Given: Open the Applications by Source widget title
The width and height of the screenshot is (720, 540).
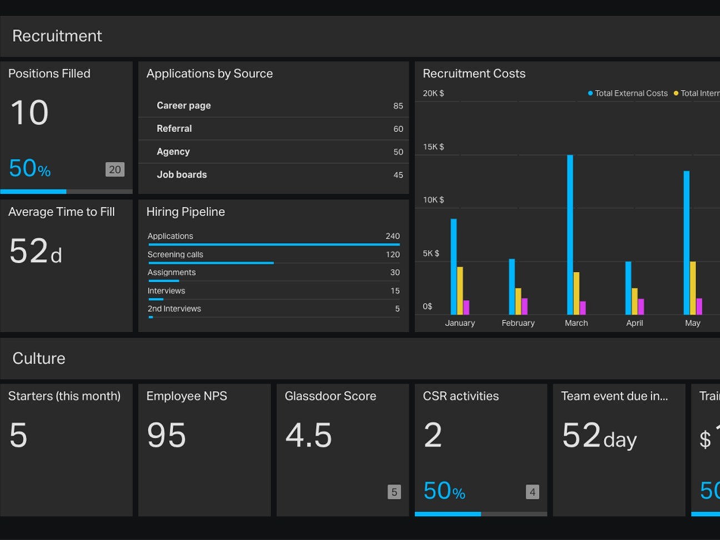Looking at the screenshot, I should click(x=209, y=73).
